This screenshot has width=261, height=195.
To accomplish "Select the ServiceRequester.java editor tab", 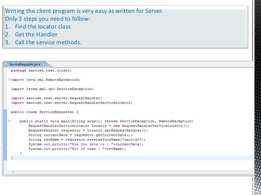I will tap(24, 64).
